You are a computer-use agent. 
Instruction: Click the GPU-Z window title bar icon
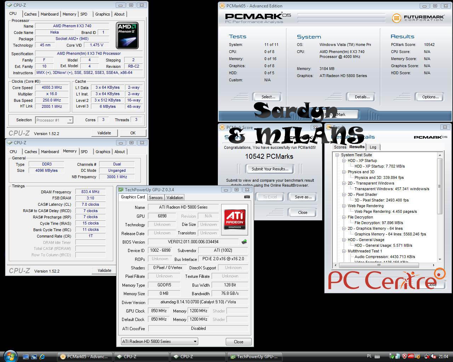point(121,189)
